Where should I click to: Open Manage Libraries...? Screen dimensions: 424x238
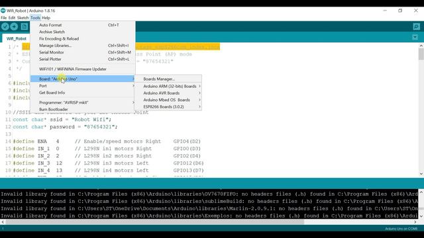[83, 46]
